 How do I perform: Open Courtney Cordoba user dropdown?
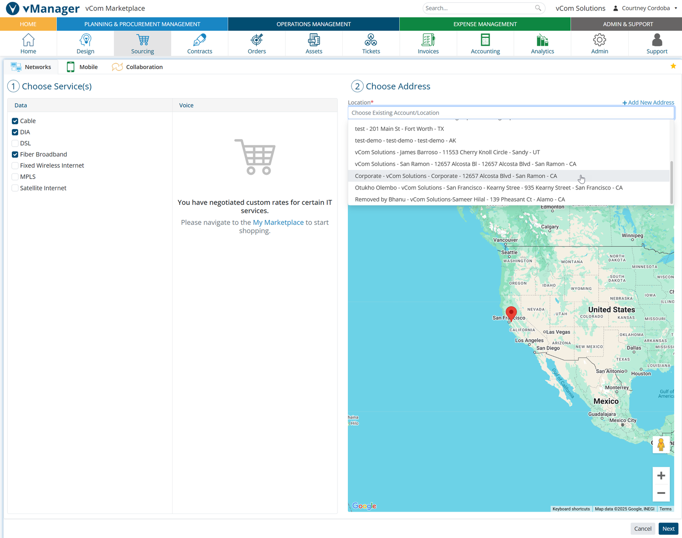coord(645,8)
